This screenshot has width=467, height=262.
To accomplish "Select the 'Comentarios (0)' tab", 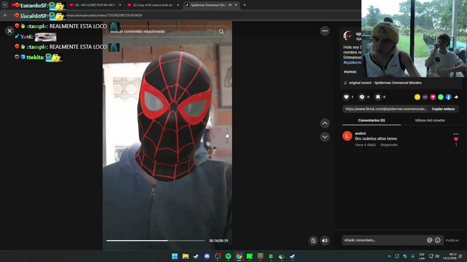I will 371,120.
